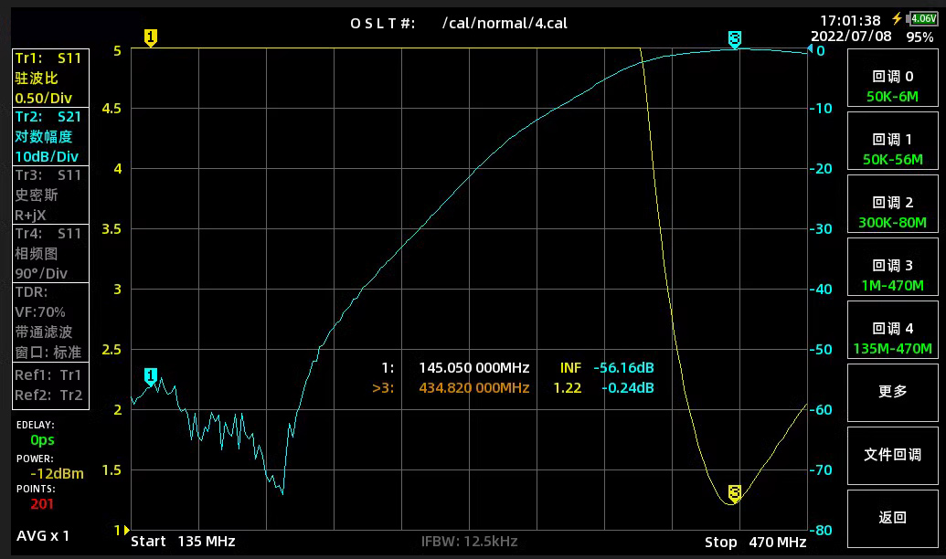
Task: Click yellow marker 3 at curve minimum
Action: [x=735, y=493]
